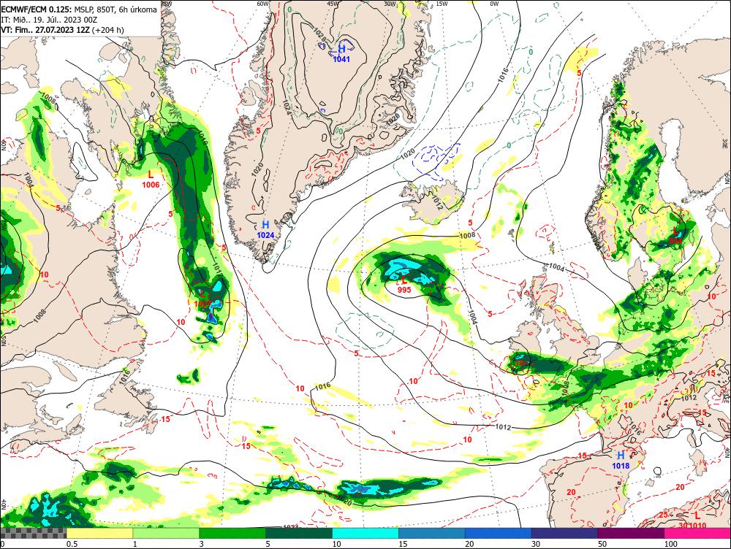Click the '45W' longitude label

click(x=333, y=4)
